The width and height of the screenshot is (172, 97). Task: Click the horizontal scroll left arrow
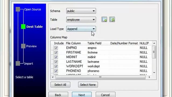pyautogui.click(x=53, y=77)
